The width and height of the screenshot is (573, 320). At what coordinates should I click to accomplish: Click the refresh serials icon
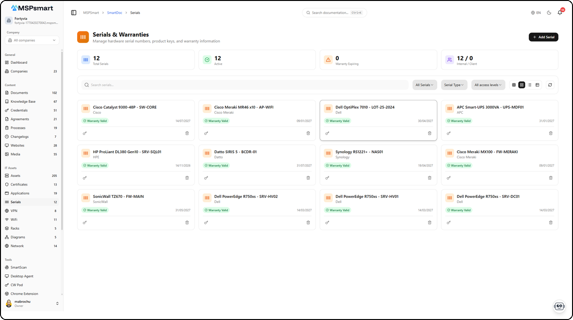[550, 85]
